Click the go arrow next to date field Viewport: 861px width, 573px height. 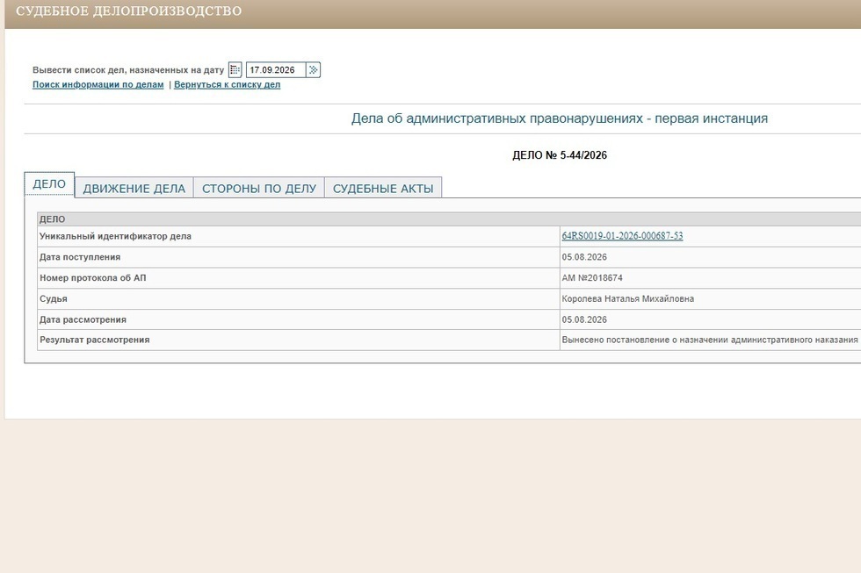click(314, 69)
